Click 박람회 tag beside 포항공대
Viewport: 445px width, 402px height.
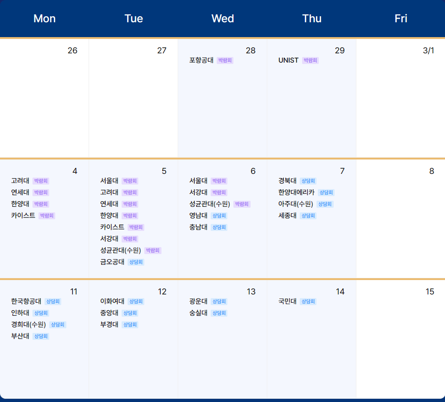[225, 60]
